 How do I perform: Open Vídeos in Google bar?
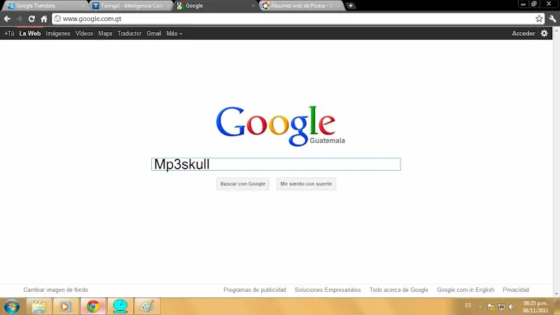(84, 33)
